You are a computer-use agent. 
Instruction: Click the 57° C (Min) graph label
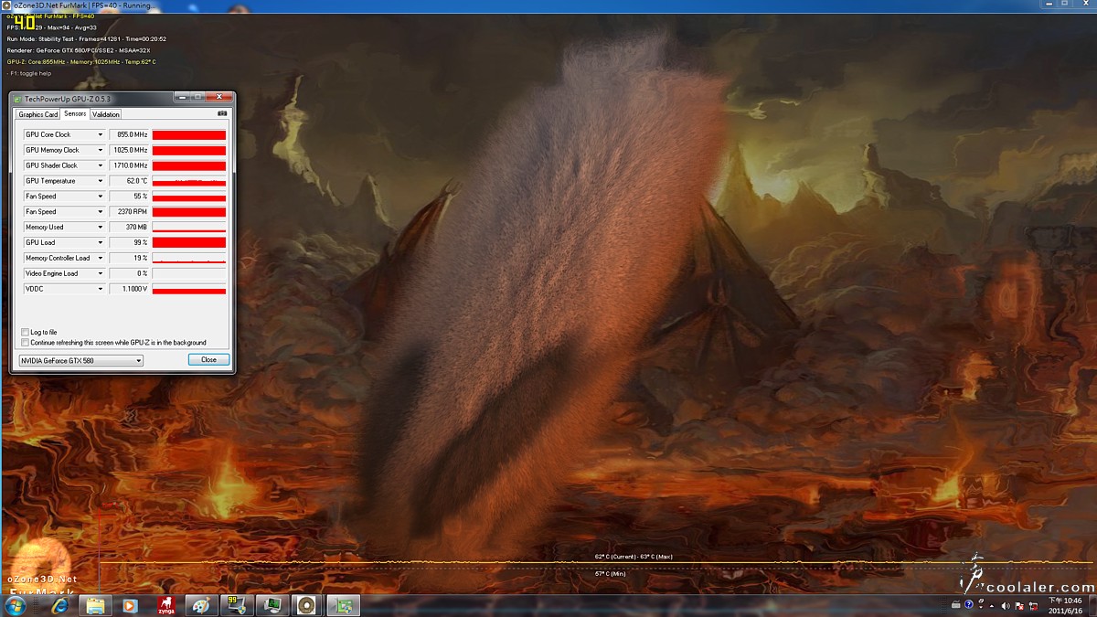coord(610,574)
